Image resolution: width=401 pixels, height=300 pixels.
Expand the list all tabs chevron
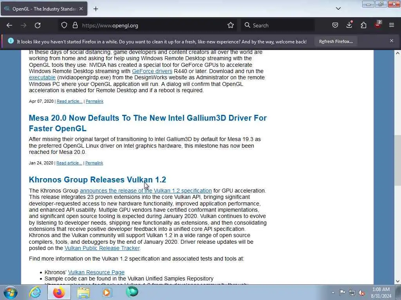pyautogui.click(x=338, y=9)
